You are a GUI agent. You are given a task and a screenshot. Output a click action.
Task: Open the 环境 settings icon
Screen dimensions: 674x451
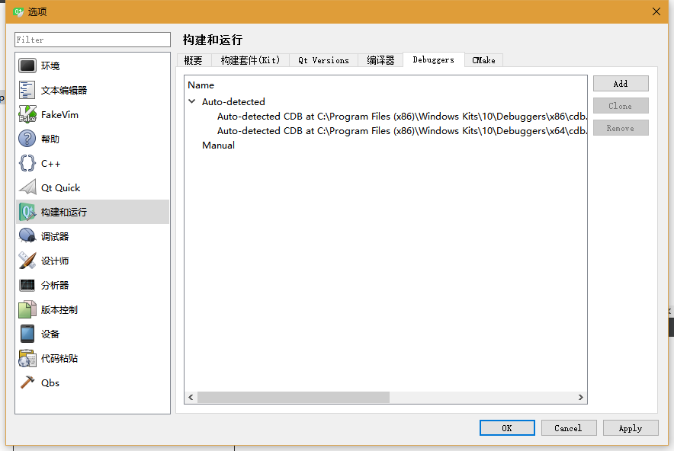(x=27, y=66)
